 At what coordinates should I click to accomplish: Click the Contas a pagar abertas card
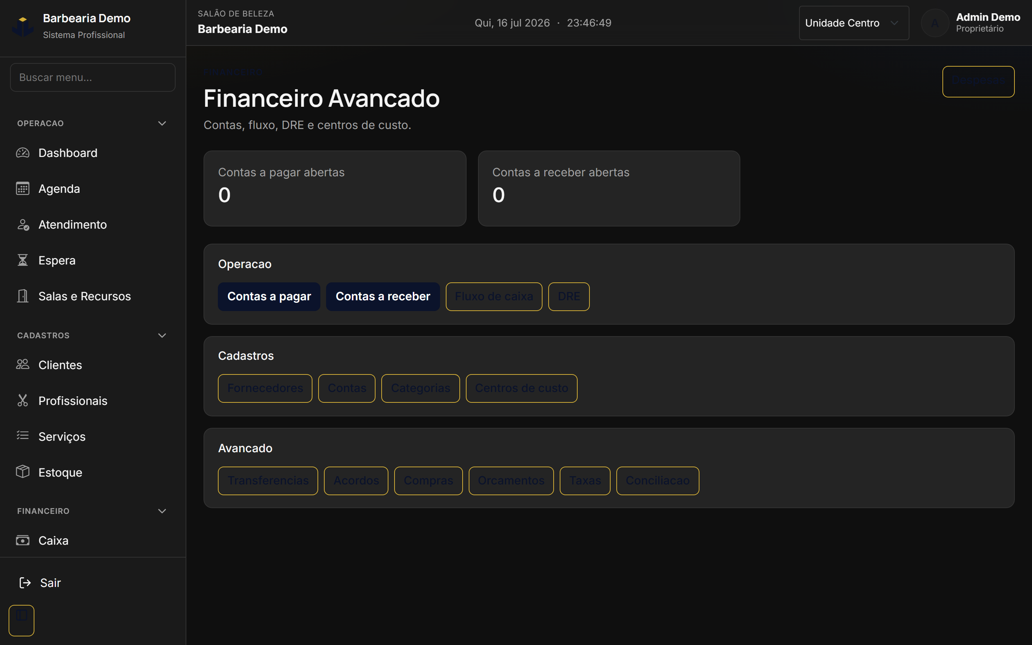point(335,188)
